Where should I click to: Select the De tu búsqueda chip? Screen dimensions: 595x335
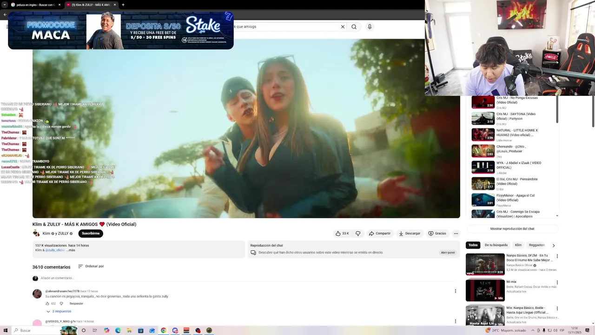(496, 245)
